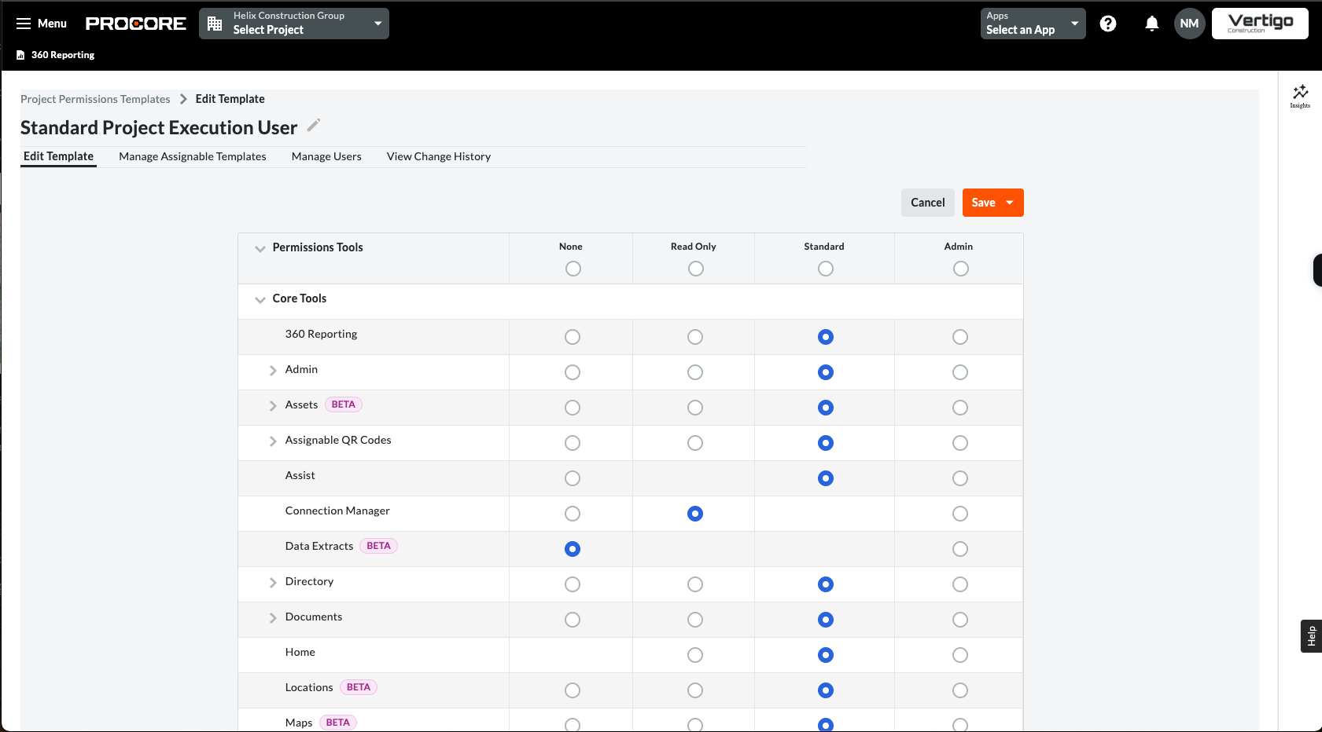Click the Procore logo
Viewport: 1322px width, 732px height.
coord(136,24)
